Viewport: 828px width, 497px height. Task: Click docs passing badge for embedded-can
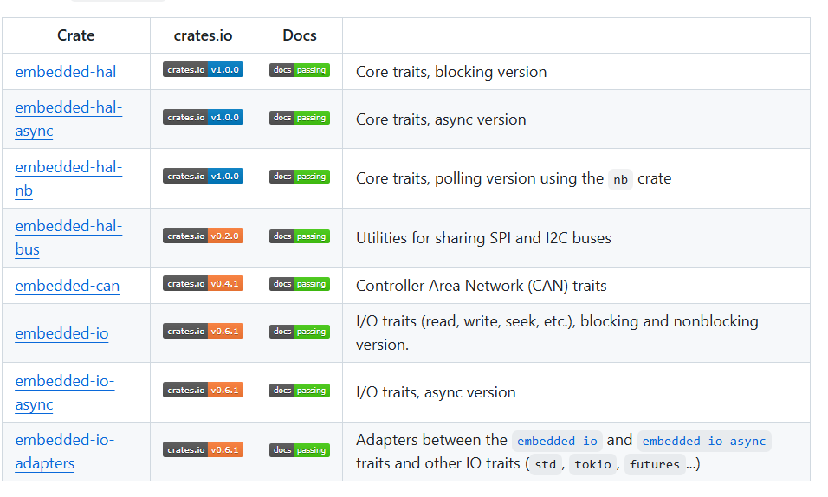[300, 284]
